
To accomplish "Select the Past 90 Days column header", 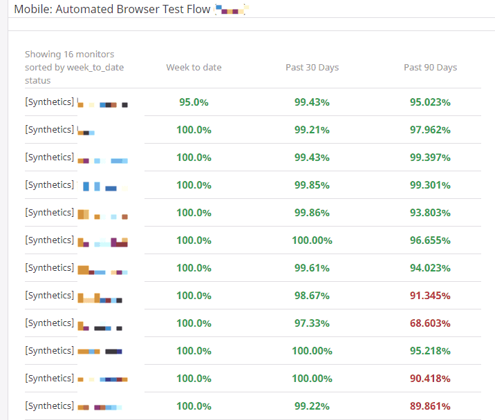I will point(430,68).
